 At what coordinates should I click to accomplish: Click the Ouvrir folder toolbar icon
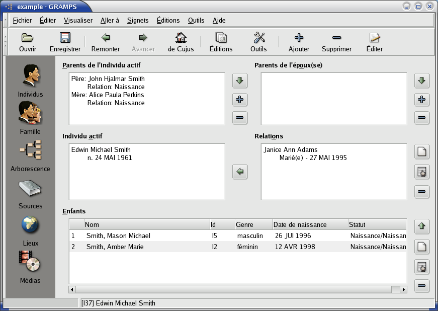click(x=28, y=42)
